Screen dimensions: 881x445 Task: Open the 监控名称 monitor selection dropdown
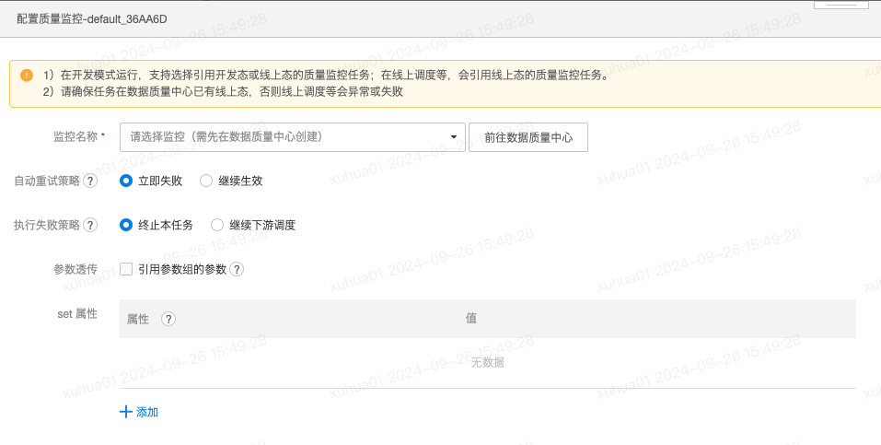coord(292,137)
